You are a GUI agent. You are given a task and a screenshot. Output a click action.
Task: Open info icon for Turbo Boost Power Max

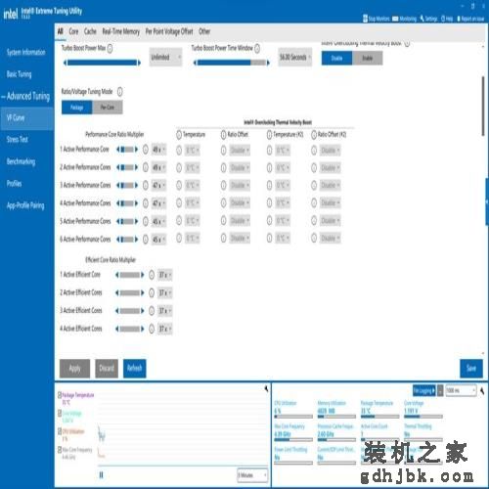coord(110,49)
